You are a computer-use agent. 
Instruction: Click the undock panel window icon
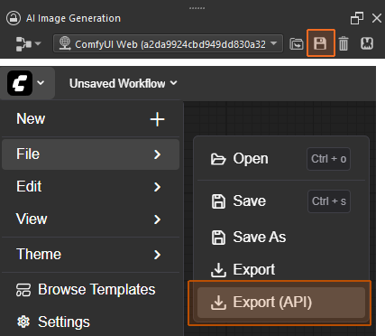coord(357,18)
